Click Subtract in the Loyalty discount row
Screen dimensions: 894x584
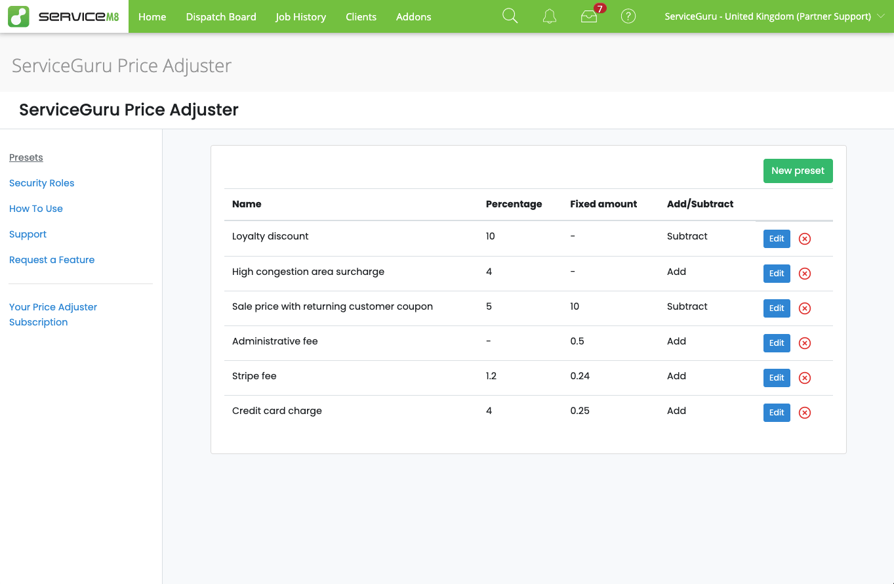(x=687, y=236)
